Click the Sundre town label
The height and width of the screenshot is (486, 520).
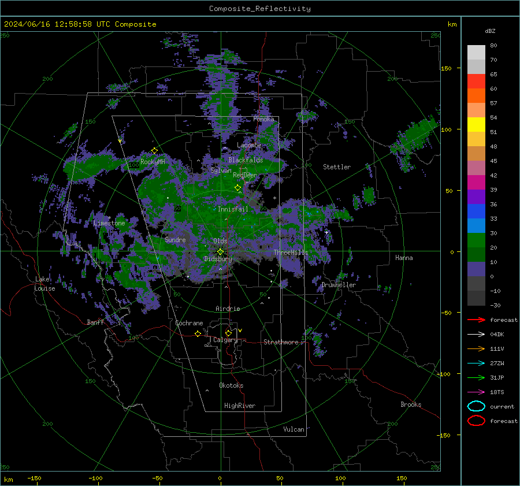175,240
